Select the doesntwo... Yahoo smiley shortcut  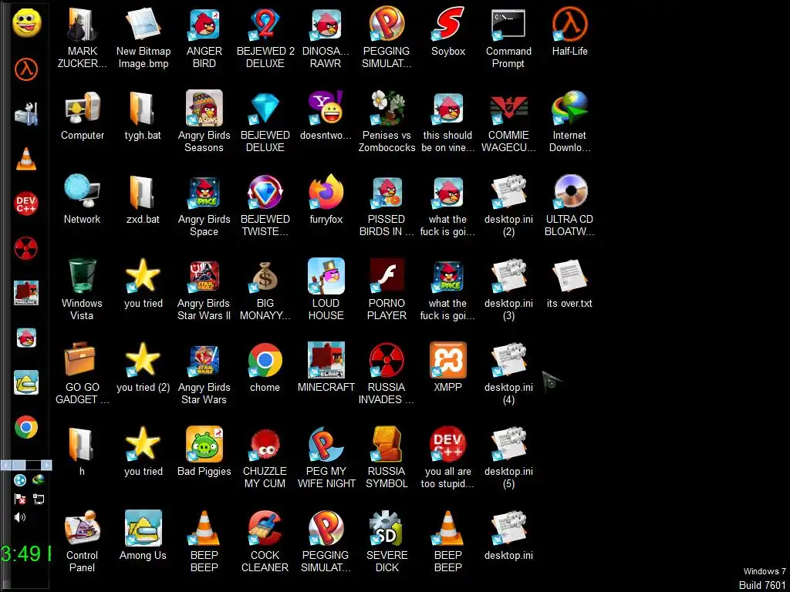click(x=326, y=116)
